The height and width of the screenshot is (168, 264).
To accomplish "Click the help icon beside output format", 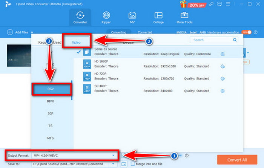I will pyautogui.click(x=187, y=156).
